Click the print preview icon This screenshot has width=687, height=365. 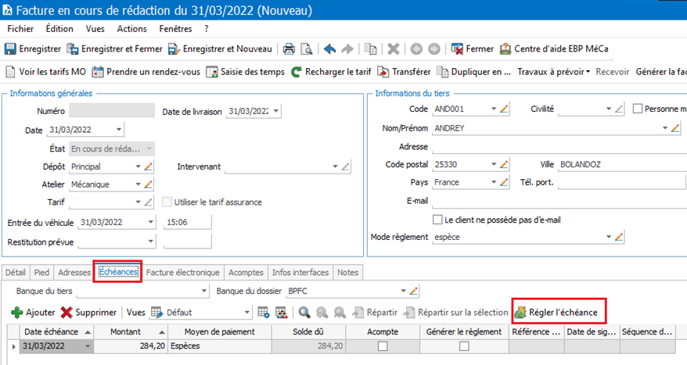(x=307, y=48)
